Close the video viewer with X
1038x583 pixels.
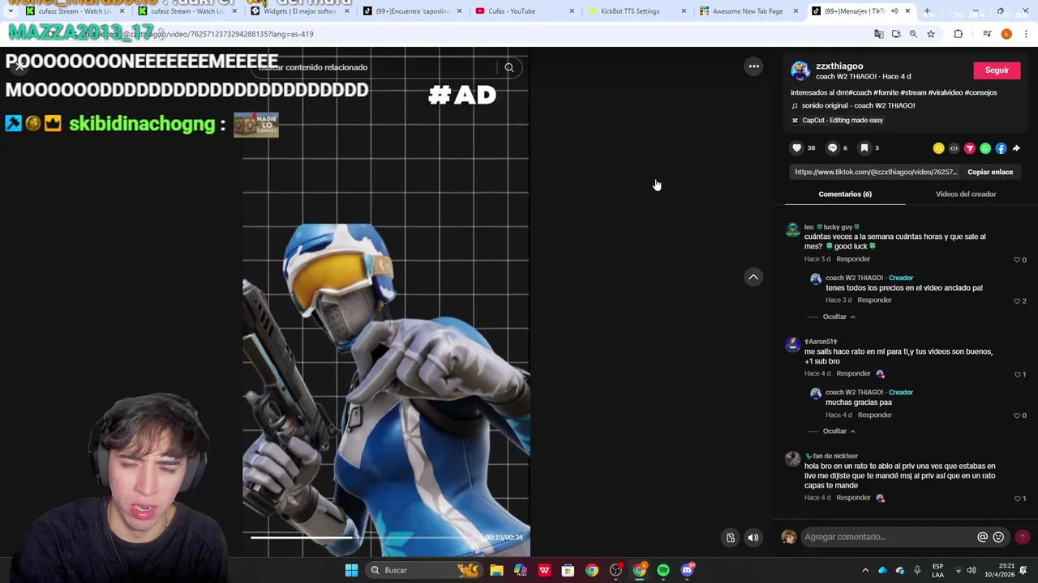click(x=19, y=66)
